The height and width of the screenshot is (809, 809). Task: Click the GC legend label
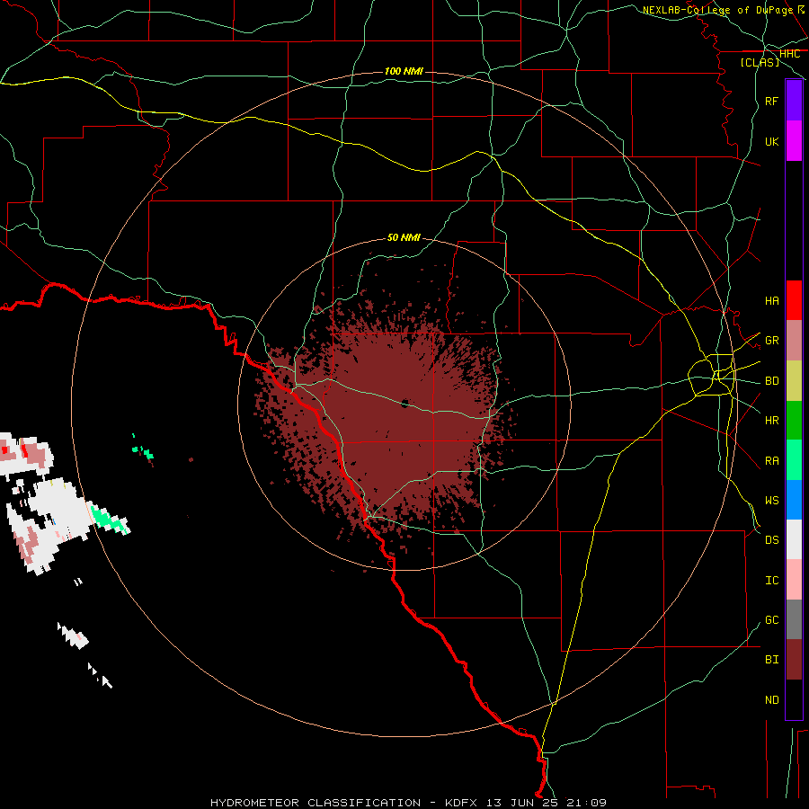(771, 619)
